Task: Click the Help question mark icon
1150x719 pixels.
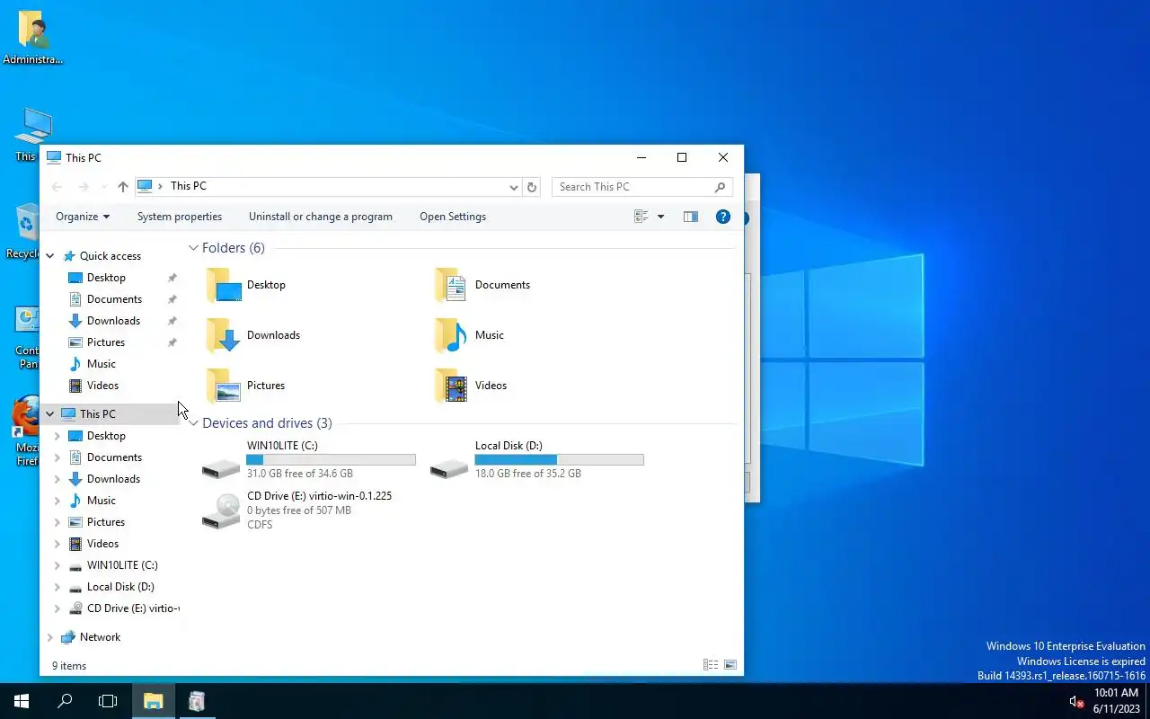Action: coord(722,217)
